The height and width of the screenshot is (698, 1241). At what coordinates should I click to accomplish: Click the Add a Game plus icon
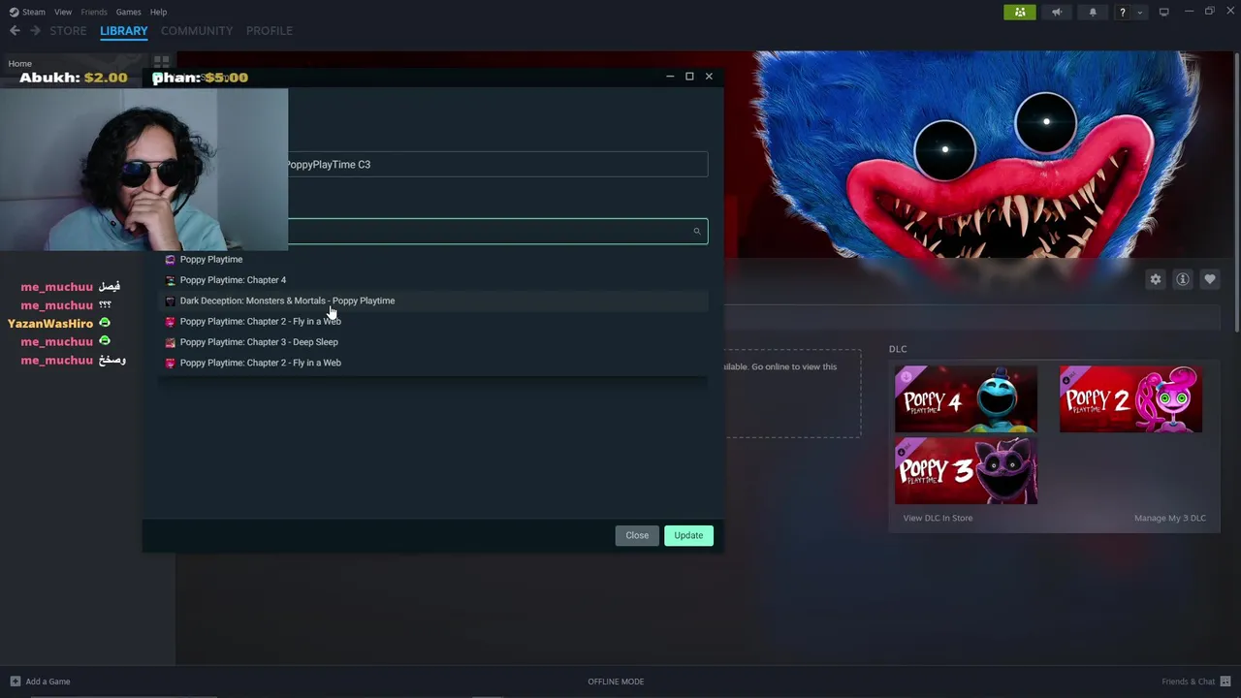pyautogui.click(x=15, y=682)
